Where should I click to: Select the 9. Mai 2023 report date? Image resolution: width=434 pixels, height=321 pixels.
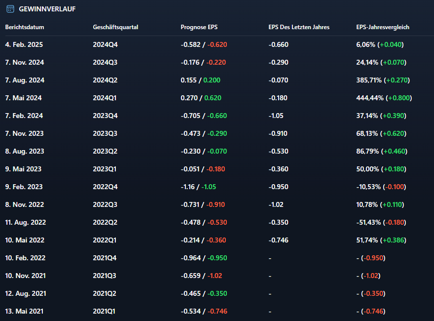(x=23, y=169)
